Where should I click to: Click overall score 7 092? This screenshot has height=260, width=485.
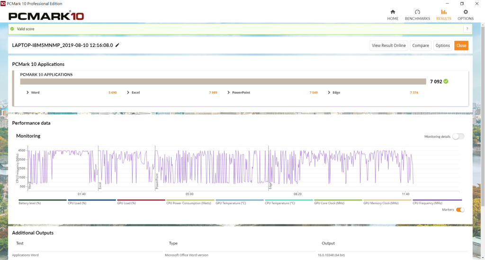436,81
